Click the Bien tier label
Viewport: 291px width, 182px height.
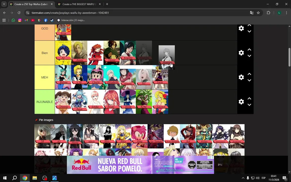(x=44, y=53)
